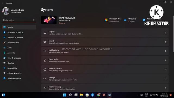Click the Nearby sharing icon

click(45, 88)
